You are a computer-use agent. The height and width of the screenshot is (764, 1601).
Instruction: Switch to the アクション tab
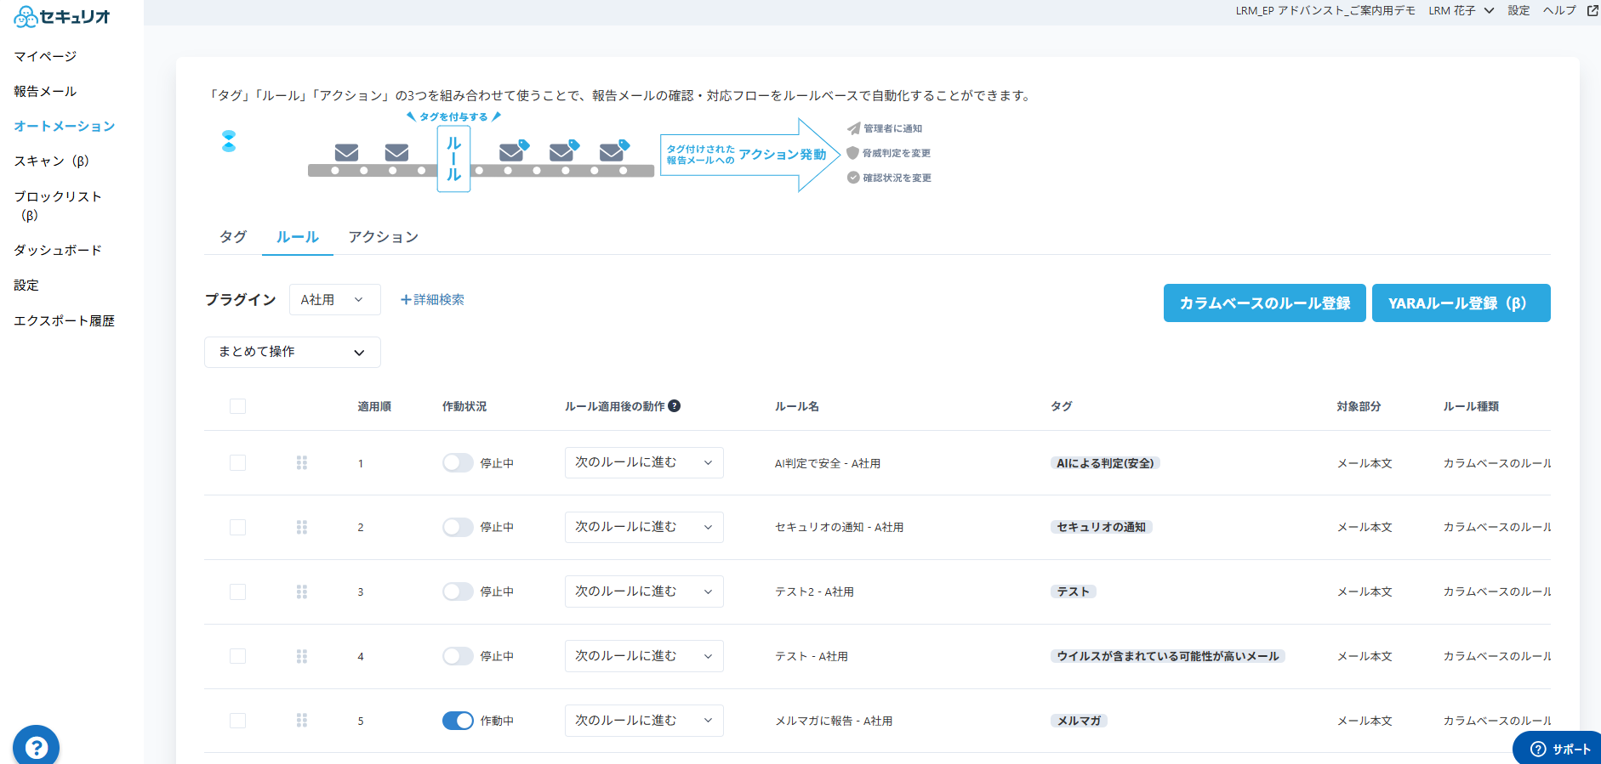(x=383, y=237)
